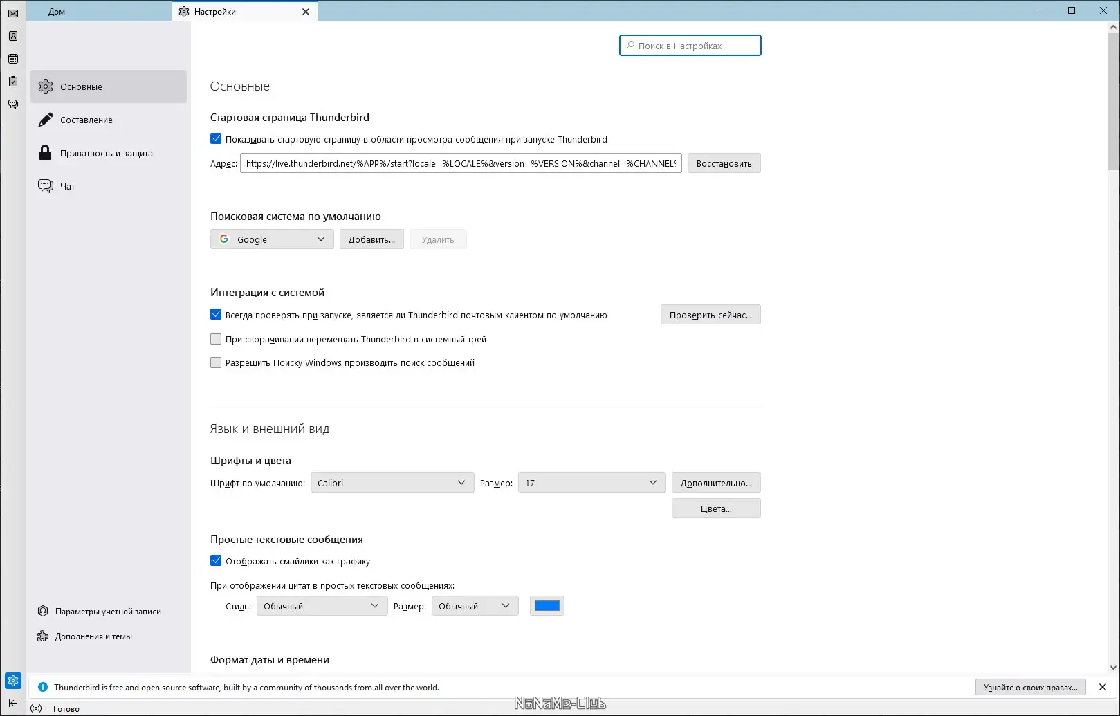This screenshot has height=716, width=1120.
Task: Open the Tasks space icon
Action: [x=13, y=82]
